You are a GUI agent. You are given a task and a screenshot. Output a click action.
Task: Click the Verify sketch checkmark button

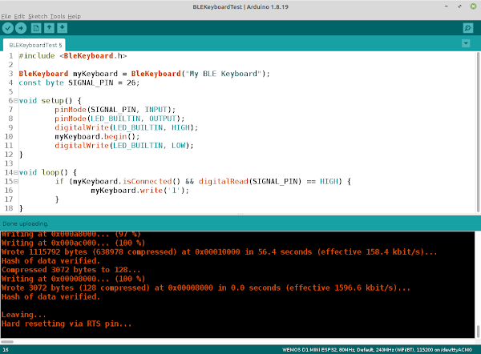tap(8, 28)
